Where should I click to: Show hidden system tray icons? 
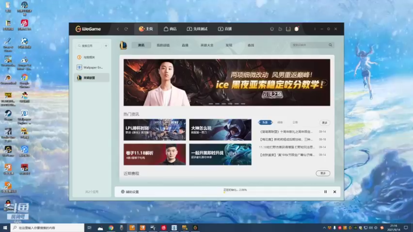(324, 227)
